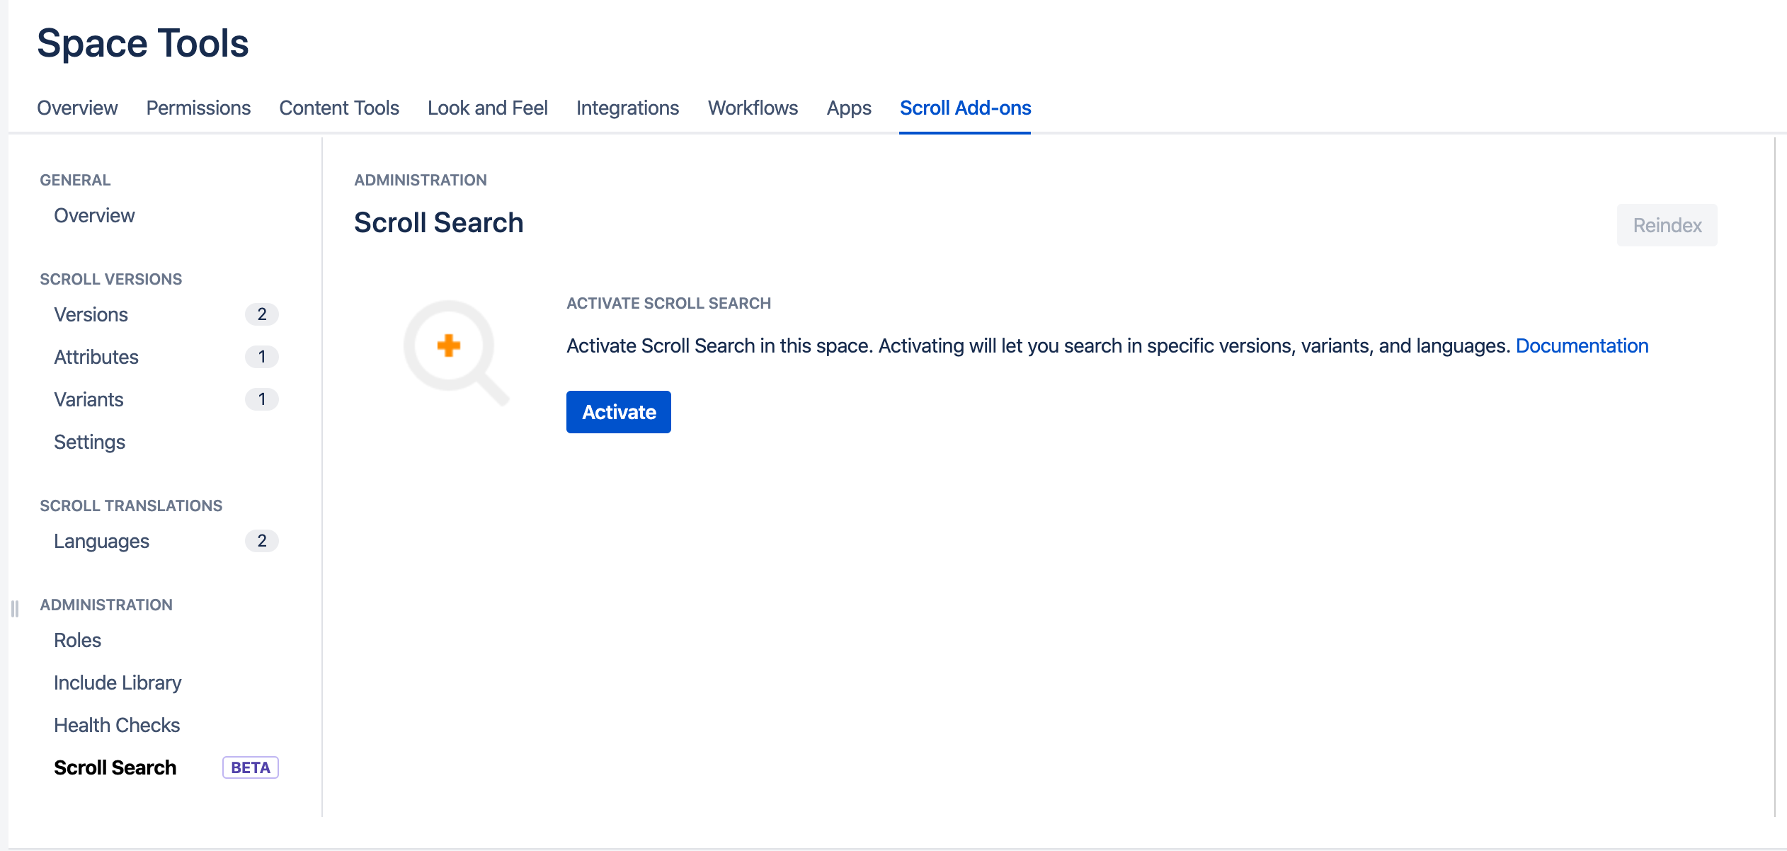Click the BETA badge beside Scroll Search
1787x851 pixels.
251,767
